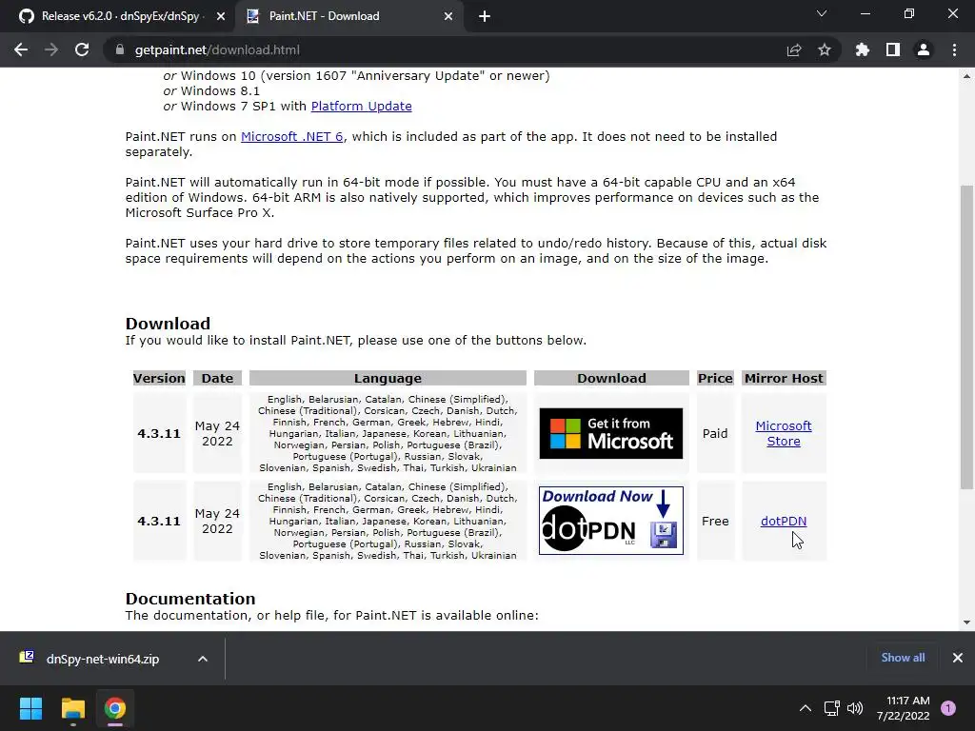Close the dnSpy release tab
Screen dimensions: 975x731
point(221,17)
